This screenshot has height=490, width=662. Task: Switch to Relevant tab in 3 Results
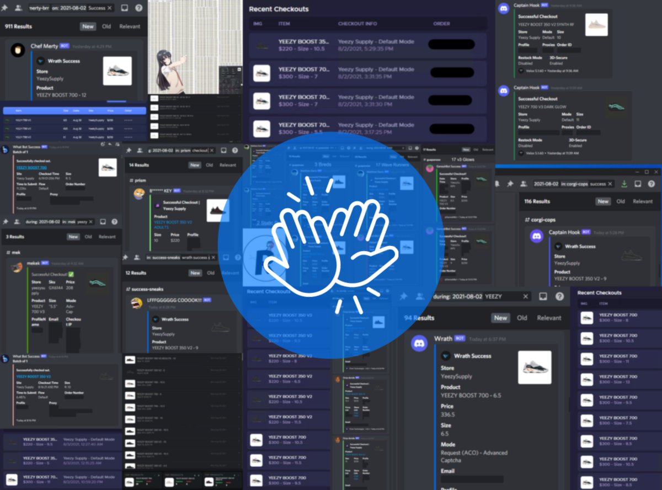coord(107,237)
